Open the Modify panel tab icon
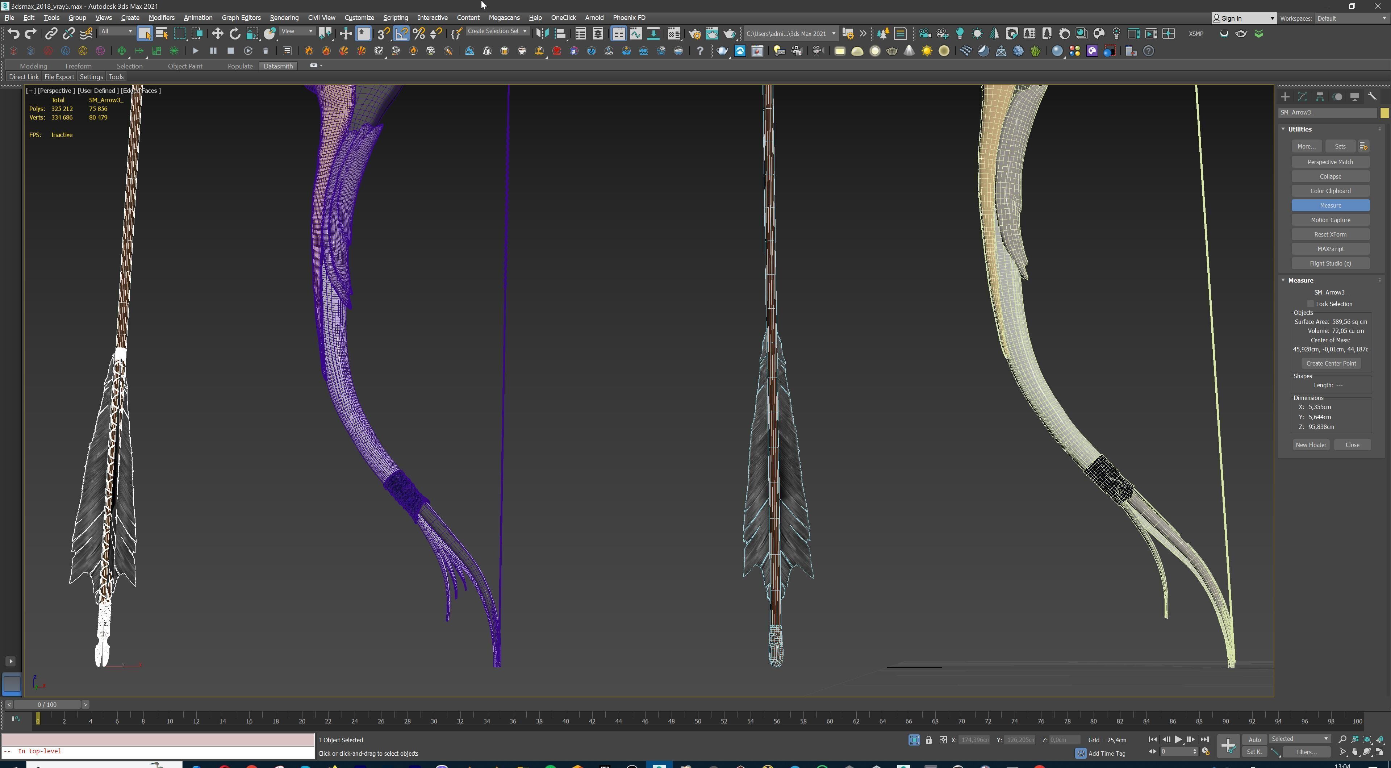 click(1303, 97)
